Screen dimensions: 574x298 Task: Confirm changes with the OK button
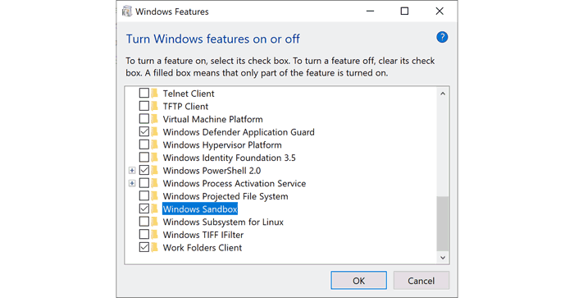[359, 281]
